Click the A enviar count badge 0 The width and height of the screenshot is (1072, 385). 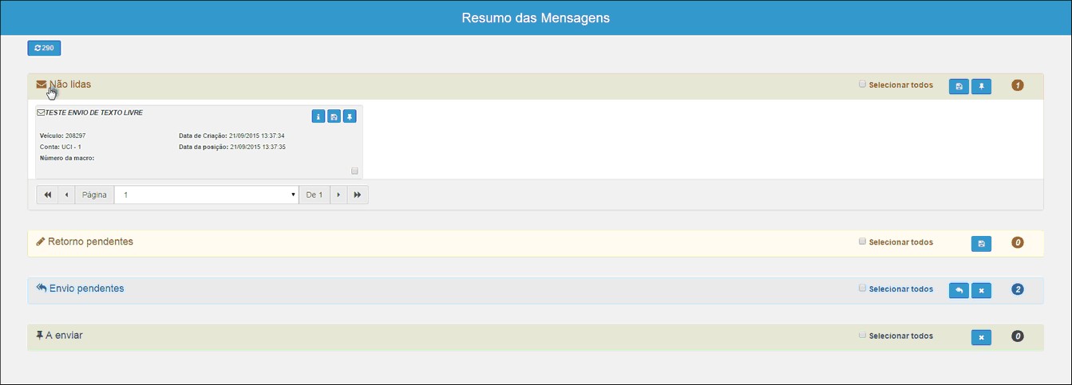tap(1017, 336)
